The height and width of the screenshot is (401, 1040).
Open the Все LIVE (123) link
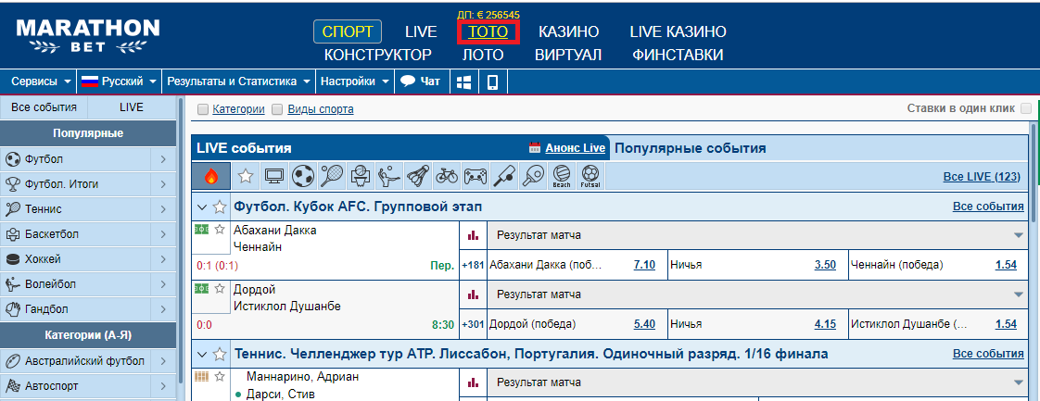(x=982, y=176)
